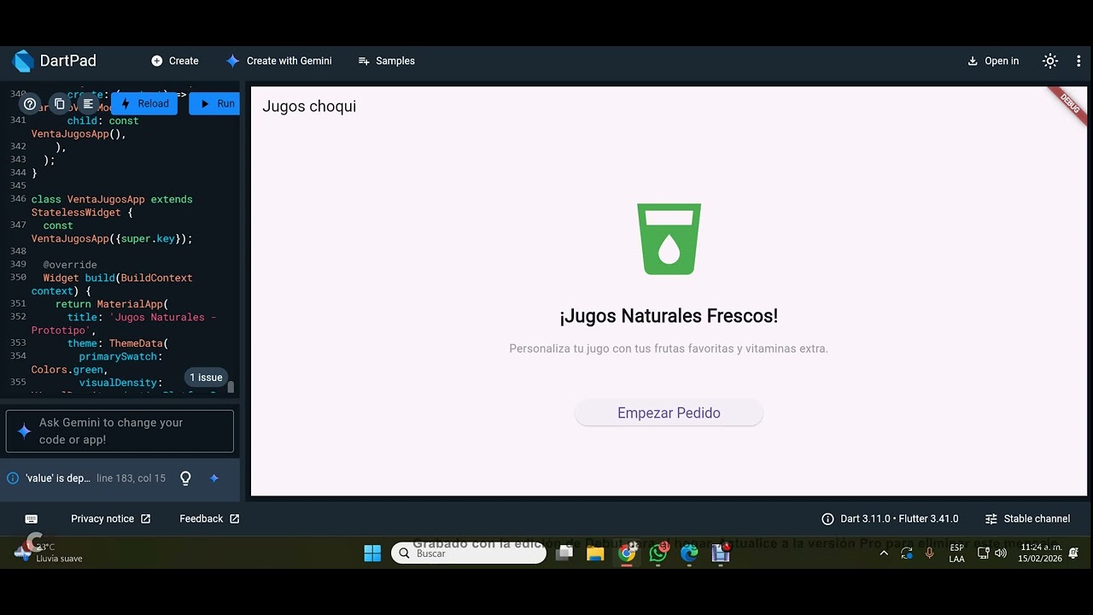Image resolution: width=1093 pixels, height=615 pixels.
Task: Click the 1 issue badge
Action: pyautogui.click(x=206, y=378)
